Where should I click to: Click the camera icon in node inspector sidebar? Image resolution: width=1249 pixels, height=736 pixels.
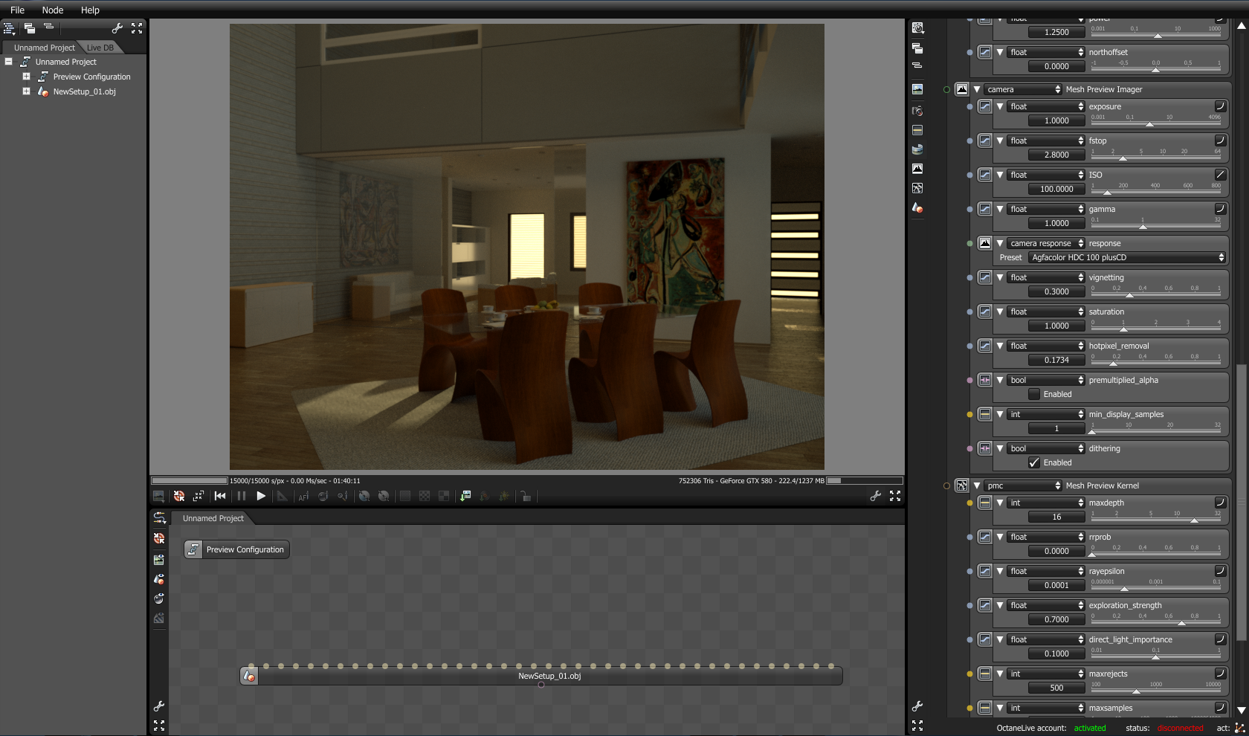coord(917,111)
